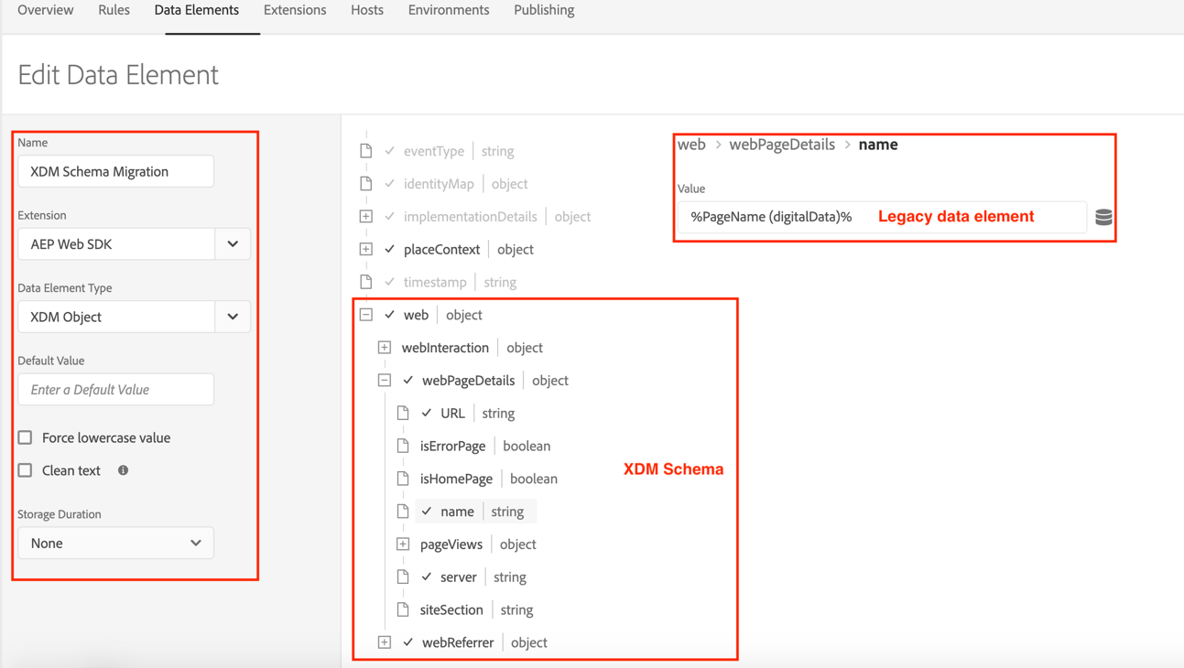Select the document icon beside identityMap
Image resolution: width=1184 pixels, height=668 pixels.
(x=364, y=183)
